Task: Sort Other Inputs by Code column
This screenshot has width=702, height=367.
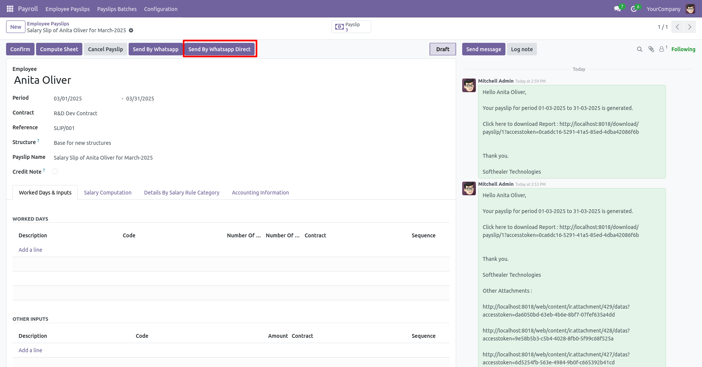Action: pyautogui.click(x=142, y=336)
